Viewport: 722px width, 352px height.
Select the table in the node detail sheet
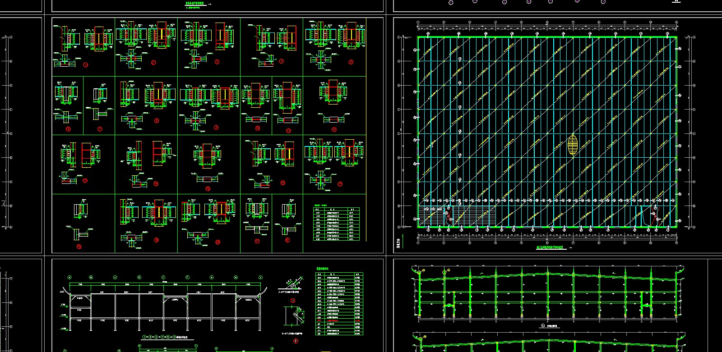pos(337,224)
